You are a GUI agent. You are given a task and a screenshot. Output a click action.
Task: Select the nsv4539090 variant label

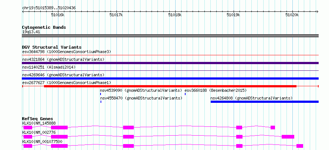141,90
